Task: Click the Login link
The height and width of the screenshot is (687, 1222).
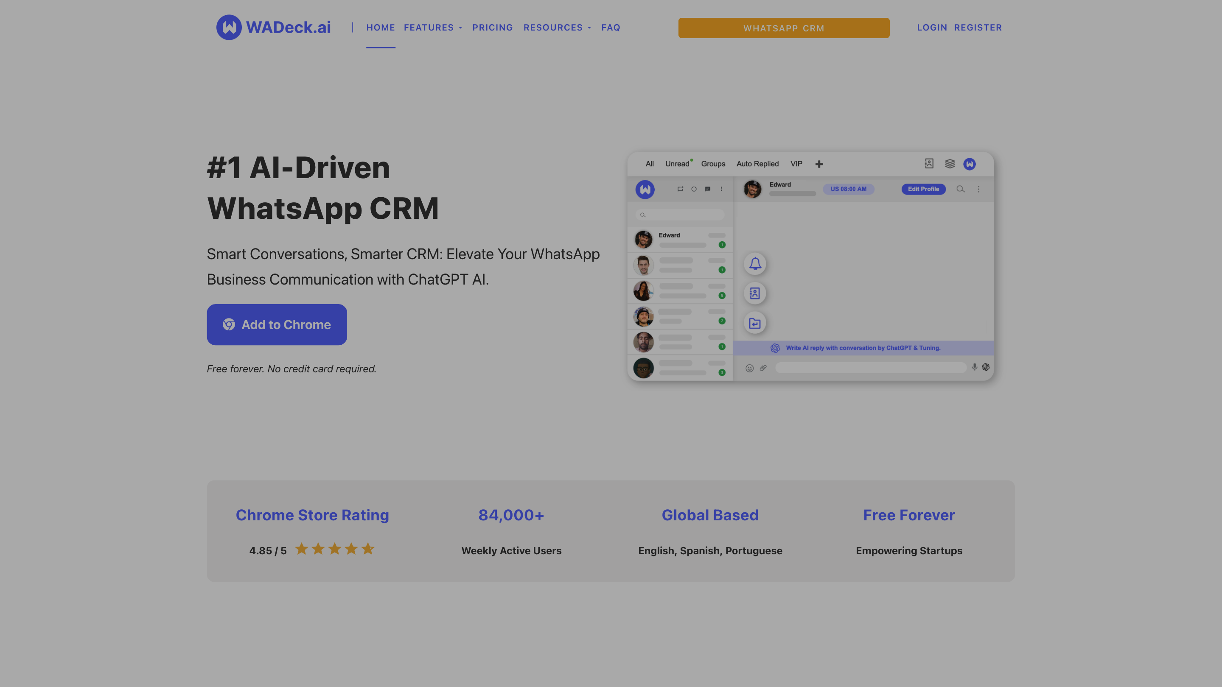Action: coord(932,28)
